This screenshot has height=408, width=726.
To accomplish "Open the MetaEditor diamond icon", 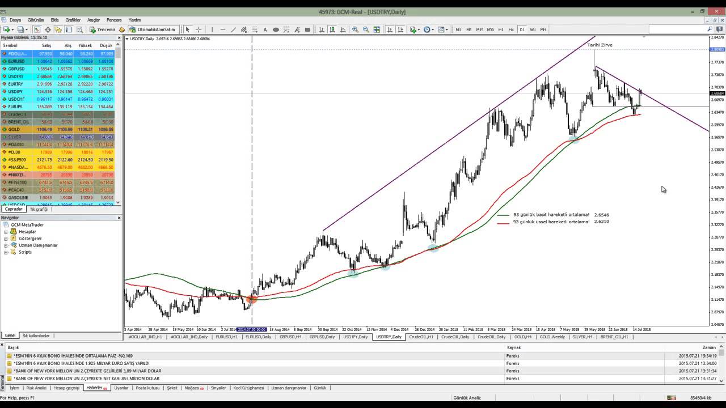I will click(x=122, y=29).
